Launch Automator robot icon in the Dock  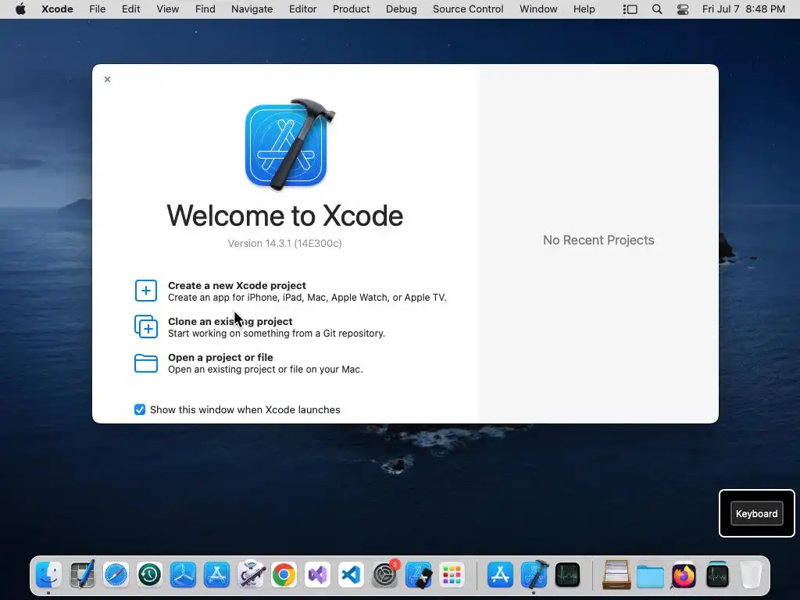[x=251, y=575]
